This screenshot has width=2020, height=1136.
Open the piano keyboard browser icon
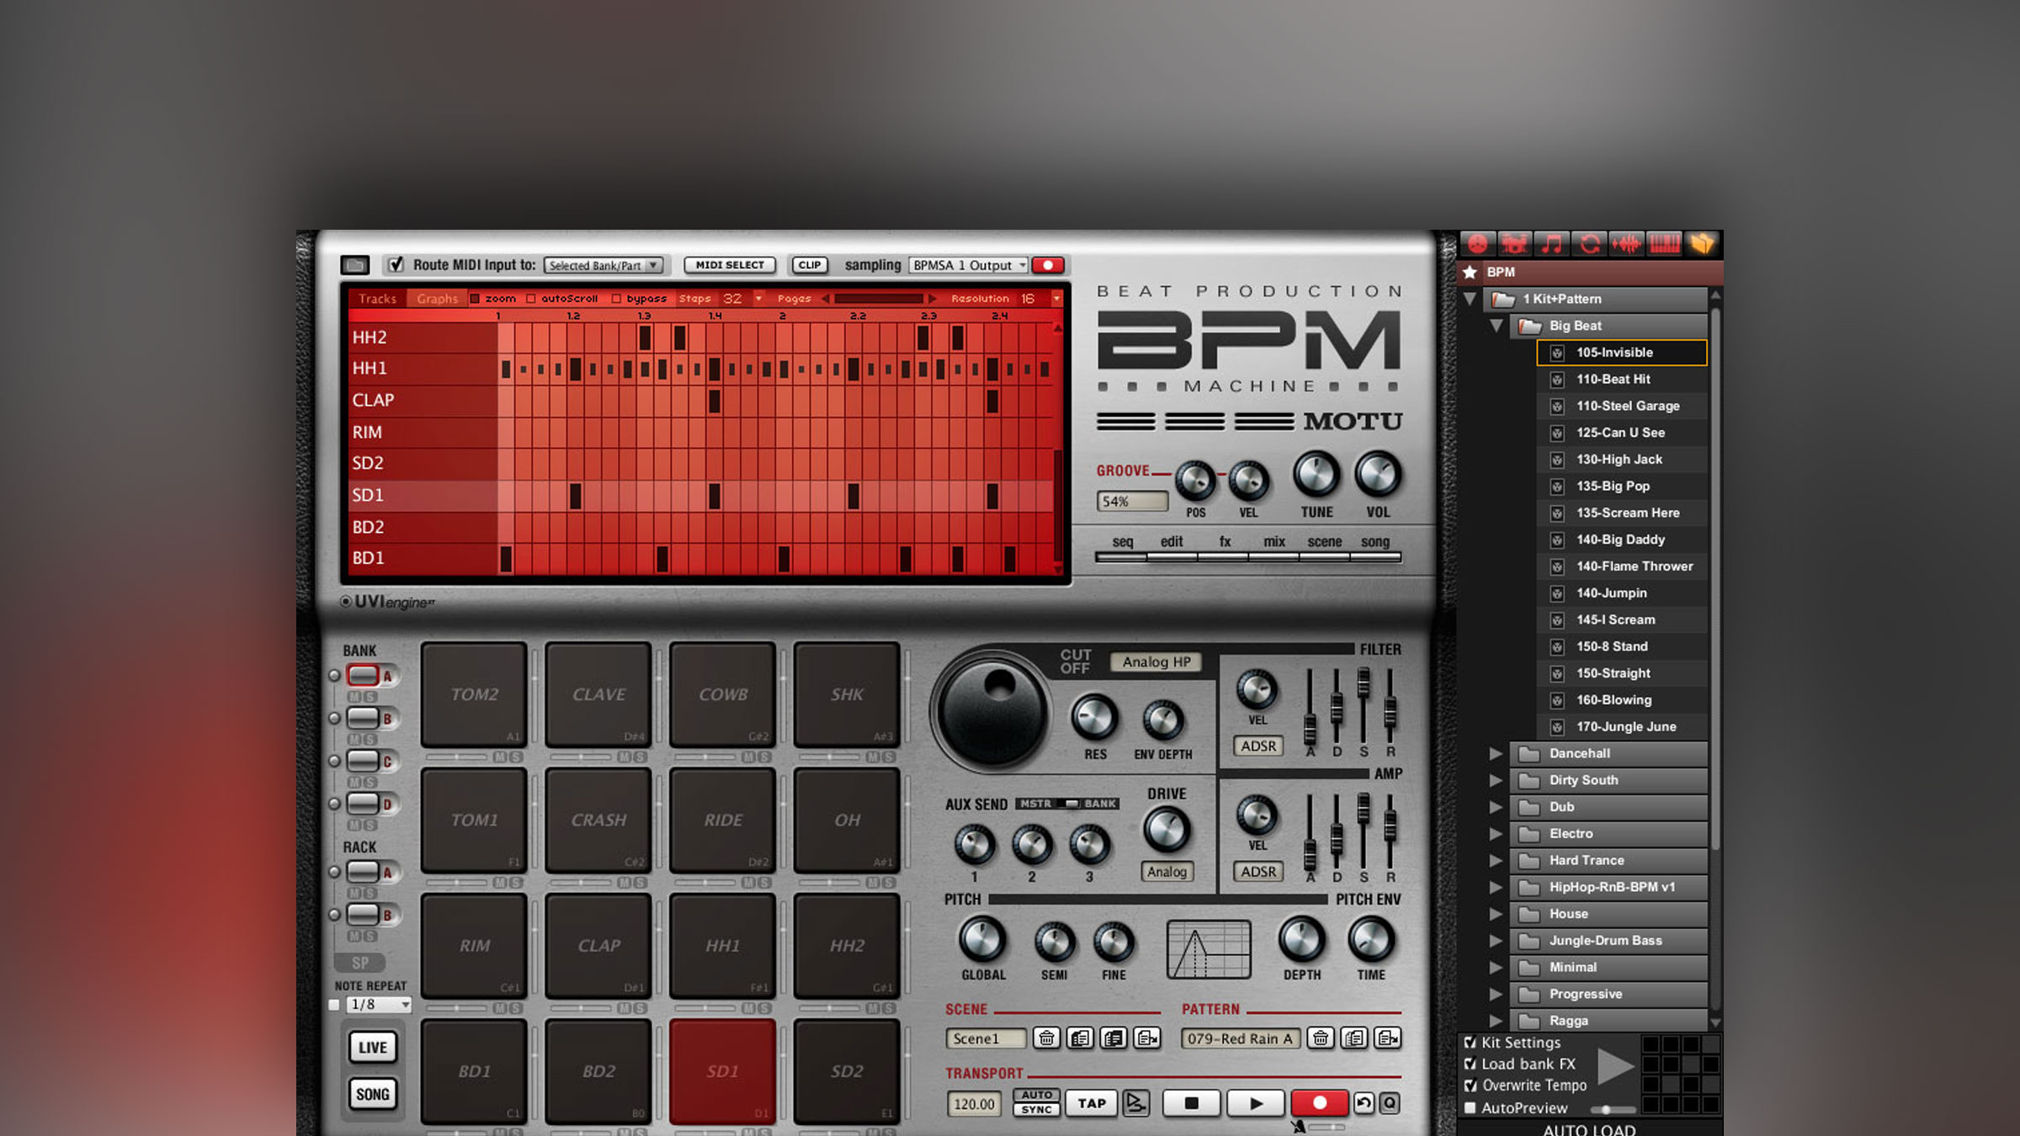click(1664, 244)
